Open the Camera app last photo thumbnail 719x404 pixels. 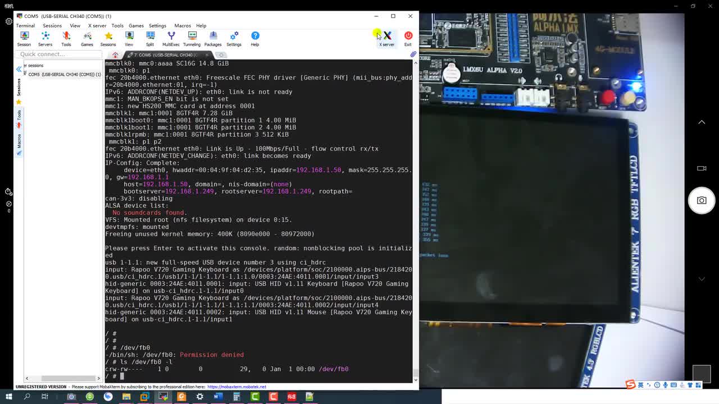[x=702, y=374]
